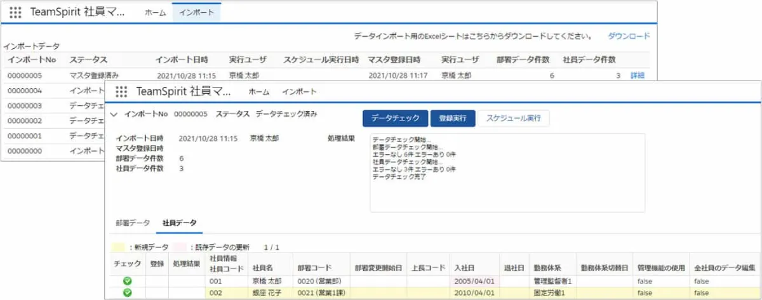Click the employee name 銀座 花子
The image size is (762, 300).
(268, 292)
